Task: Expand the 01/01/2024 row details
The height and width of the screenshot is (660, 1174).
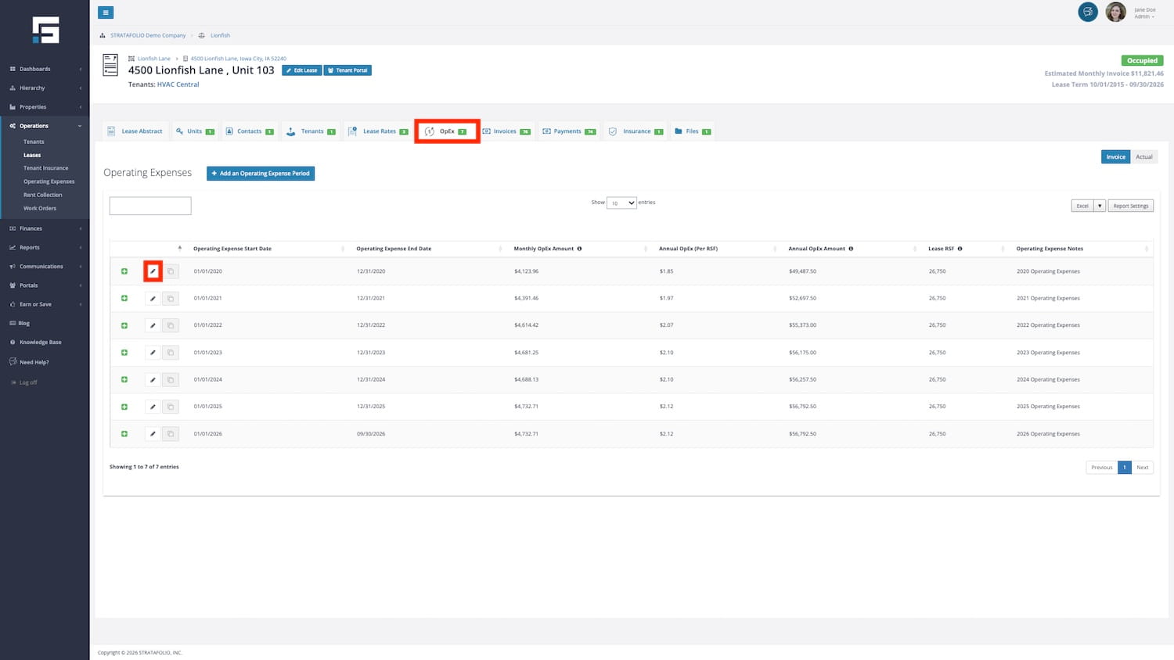Action: coord(124,380)
